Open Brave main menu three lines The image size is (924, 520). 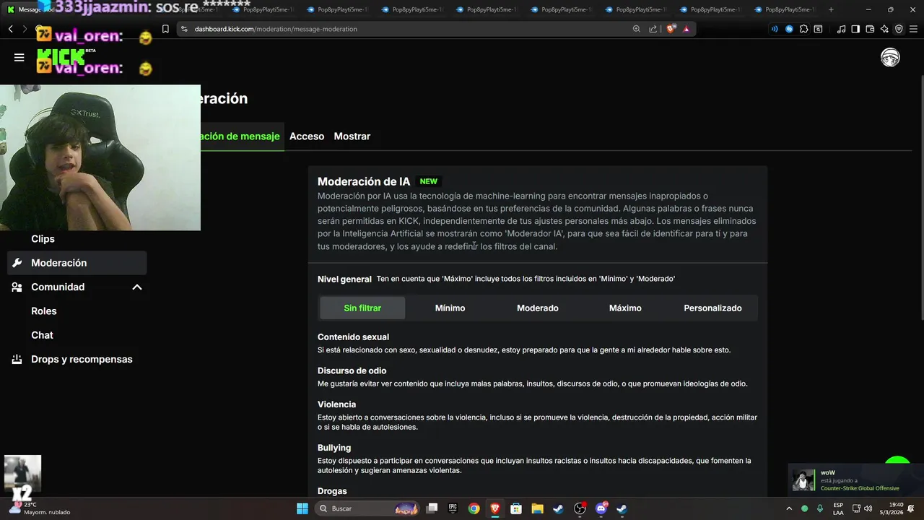tap(913, 29)
